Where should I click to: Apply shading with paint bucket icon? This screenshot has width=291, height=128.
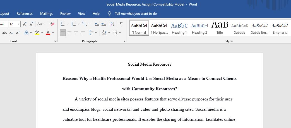[x=104, y=33]
